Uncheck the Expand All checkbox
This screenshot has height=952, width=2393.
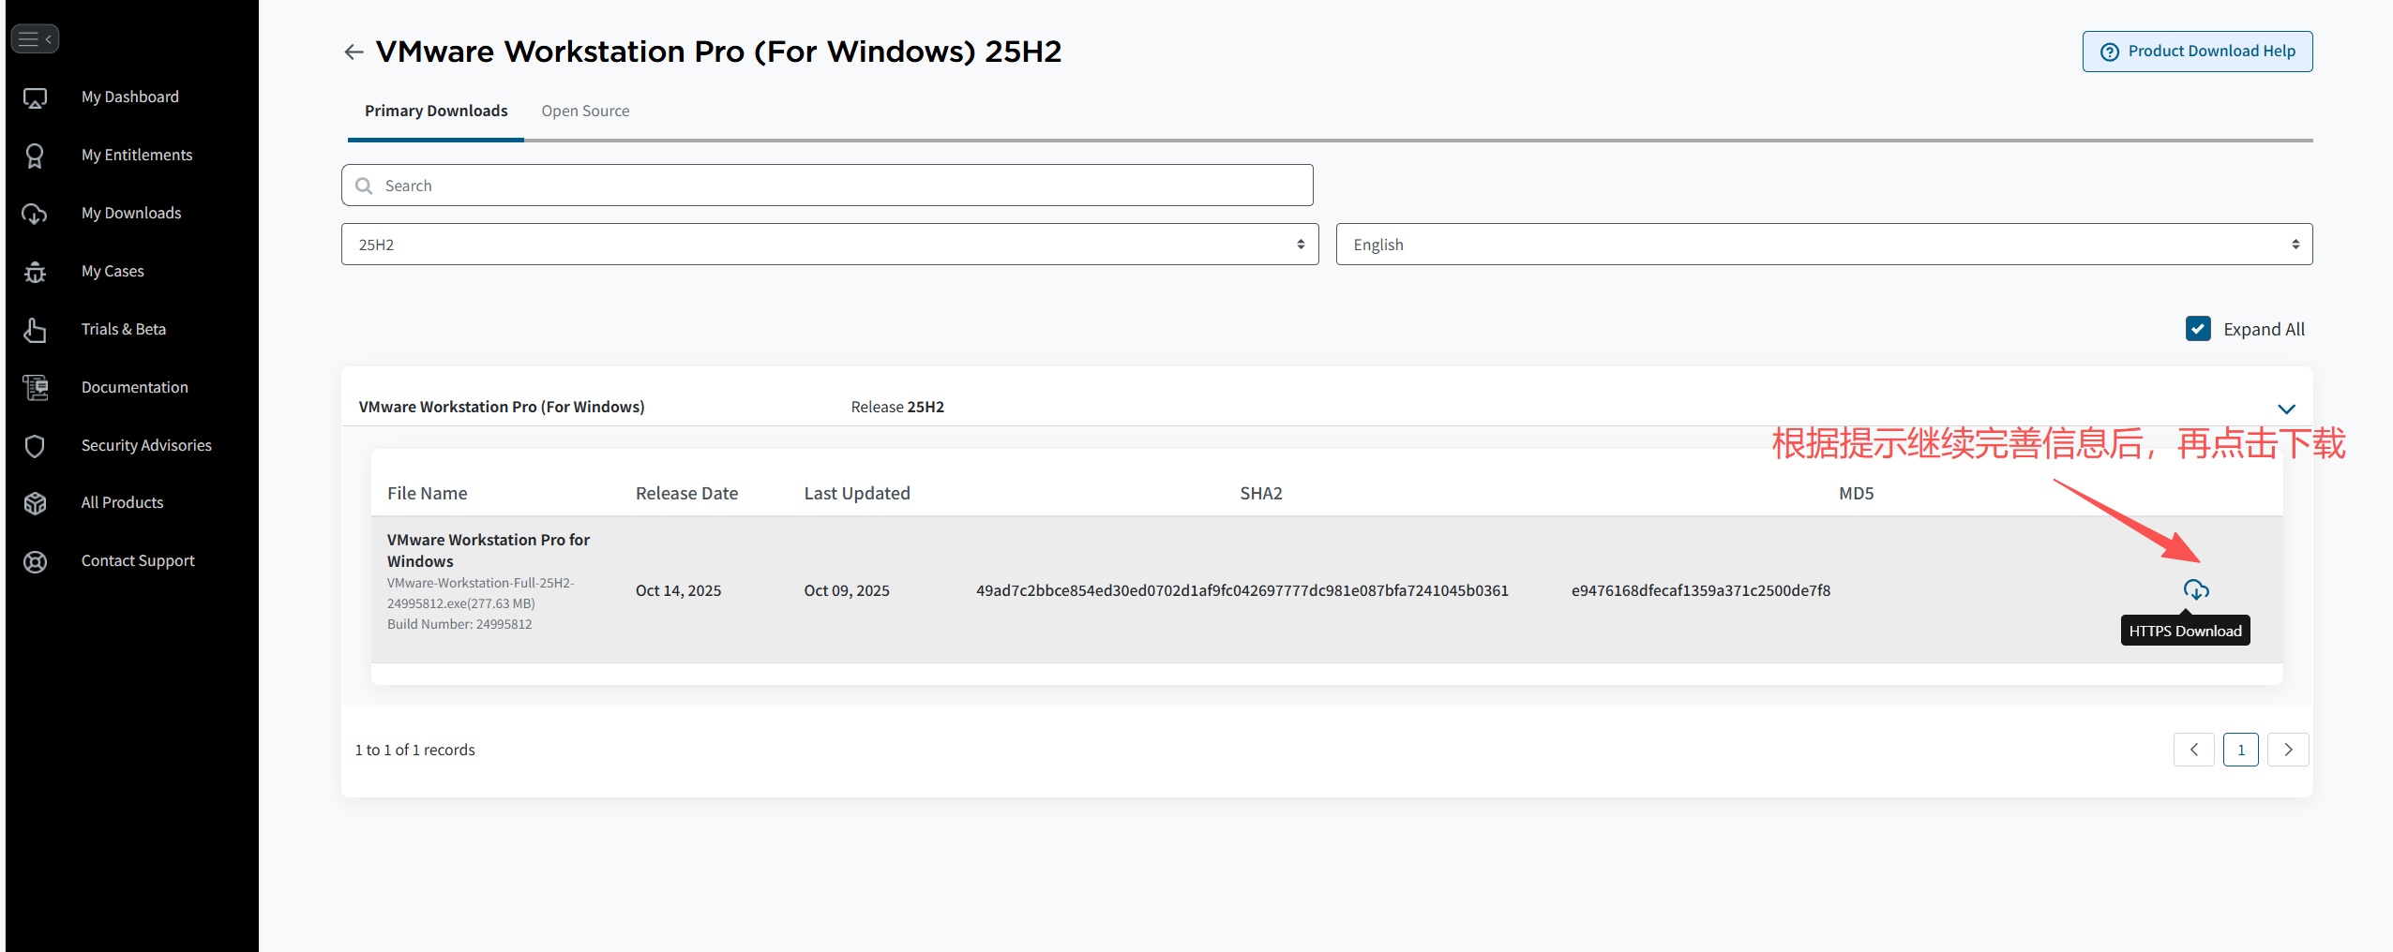tap(2198, 329)
